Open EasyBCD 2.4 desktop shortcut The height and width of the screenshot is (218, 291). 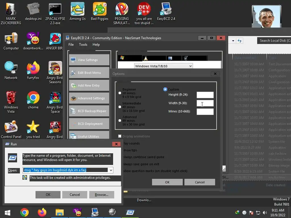(x=166, y=11)
